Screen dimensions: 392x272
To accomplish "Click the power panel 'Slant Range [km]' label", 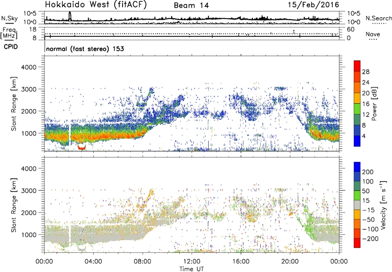I will 14,104.
